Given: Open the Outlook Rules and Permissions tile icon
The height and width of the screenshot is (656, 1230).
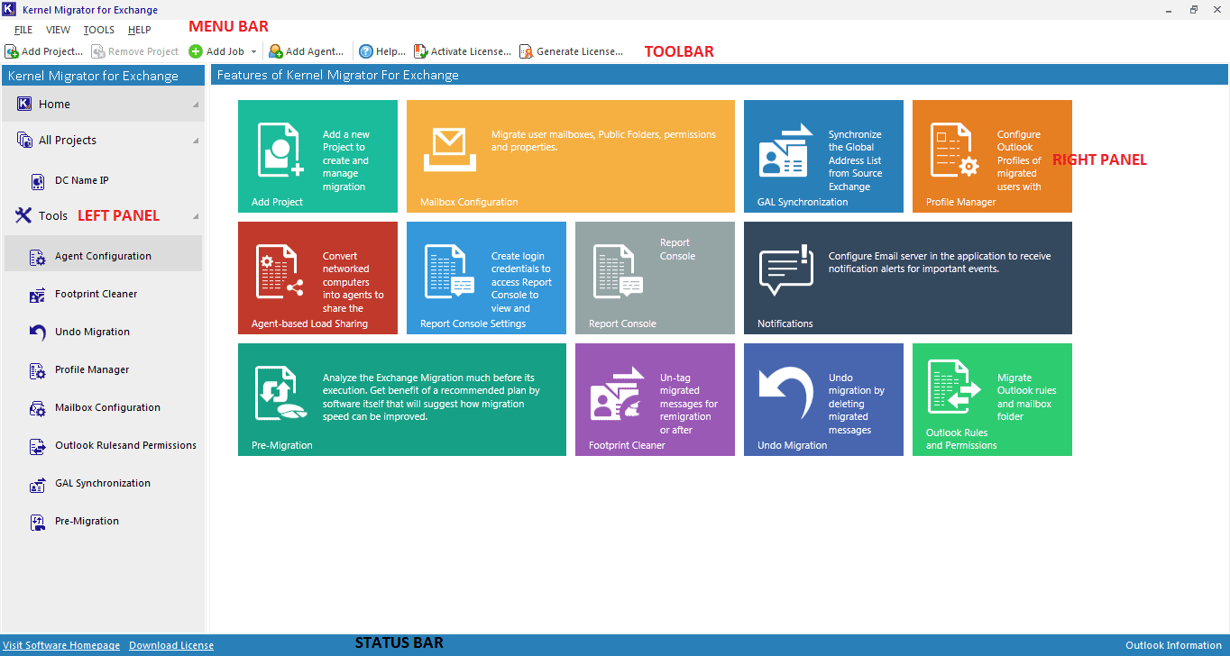Looking at the screenshot, I should tap(954, 387).
